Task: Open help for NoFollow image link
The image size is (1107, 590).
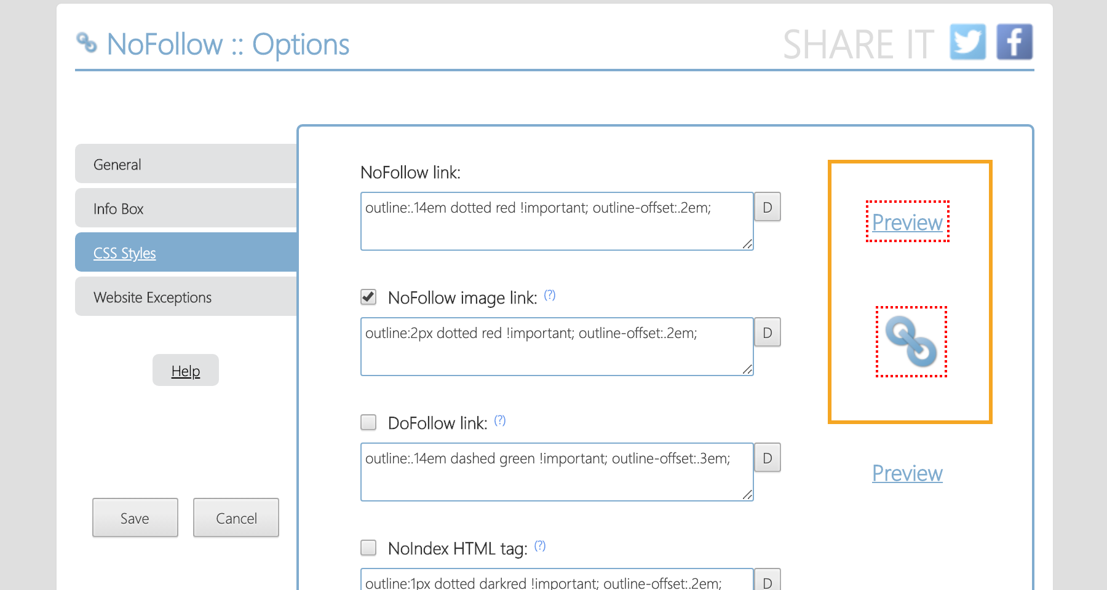Action: pyautogui.click(x=550, y=295)
